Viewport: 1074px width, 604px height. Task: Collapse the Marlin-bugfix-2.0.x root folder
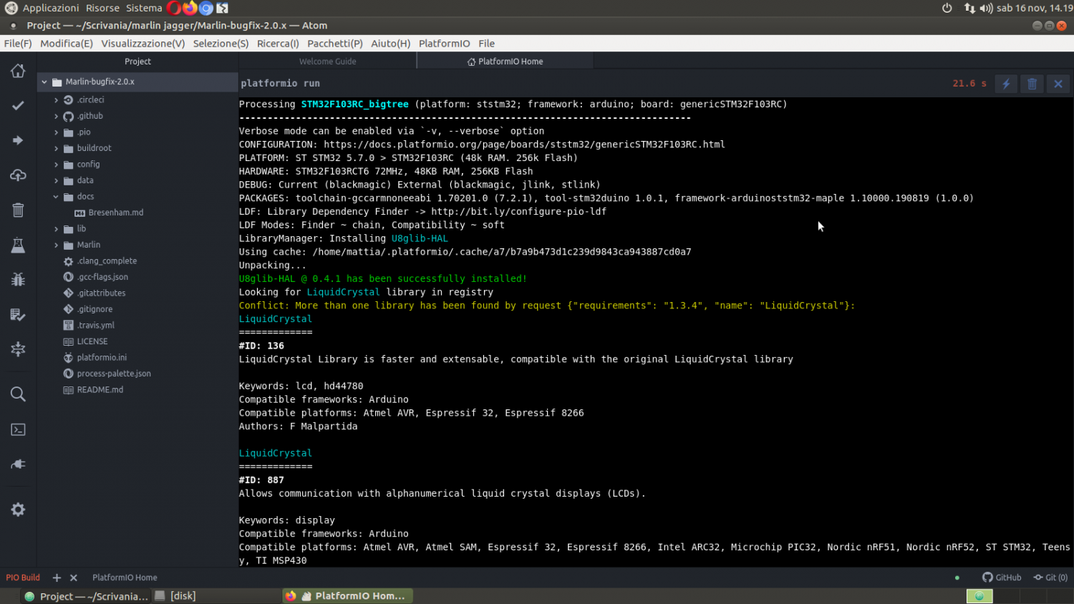44,82
